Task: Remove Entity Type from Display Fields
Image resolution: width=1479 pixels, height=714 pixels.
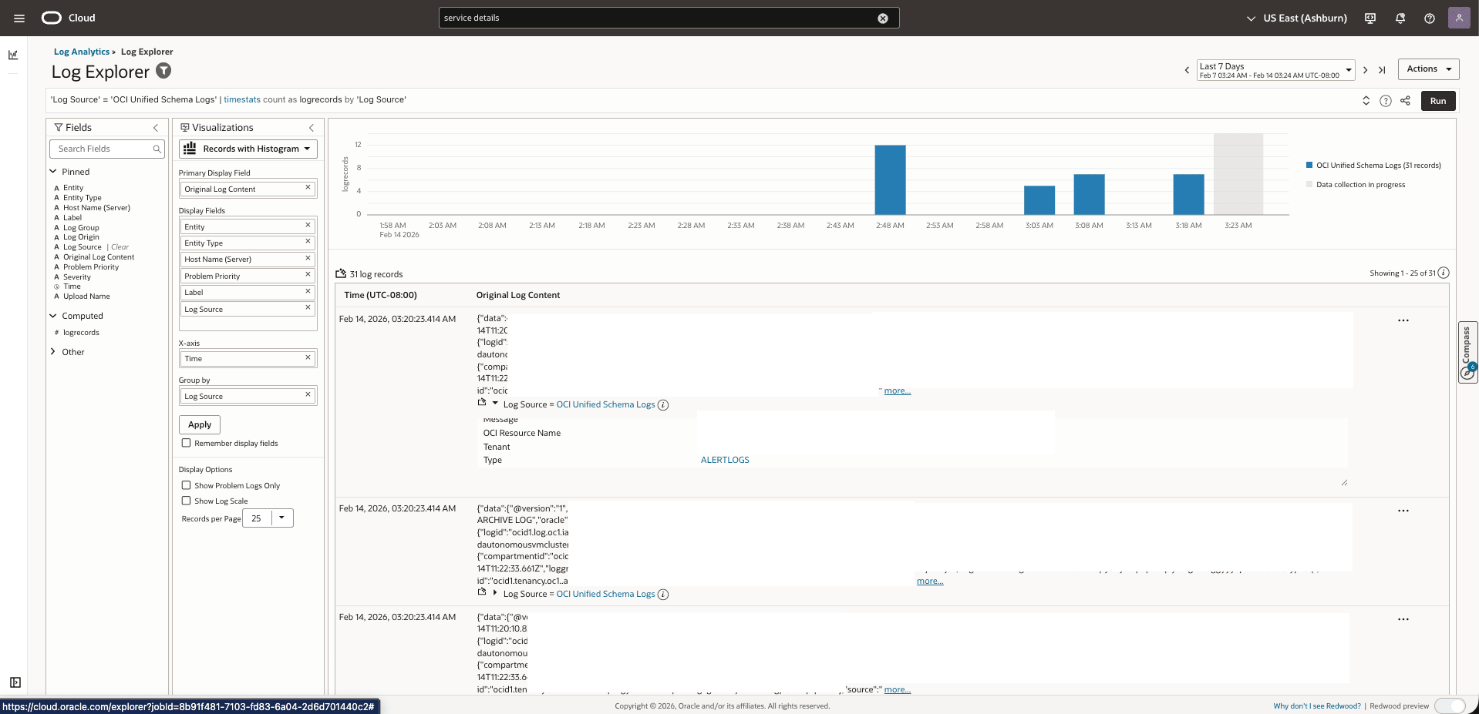Action: pyautogui.click(x=308, y=242)
